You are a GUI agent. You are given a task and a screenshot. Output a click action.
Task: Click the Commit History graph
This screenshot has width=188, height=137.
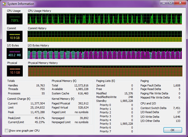coord(105,36)
